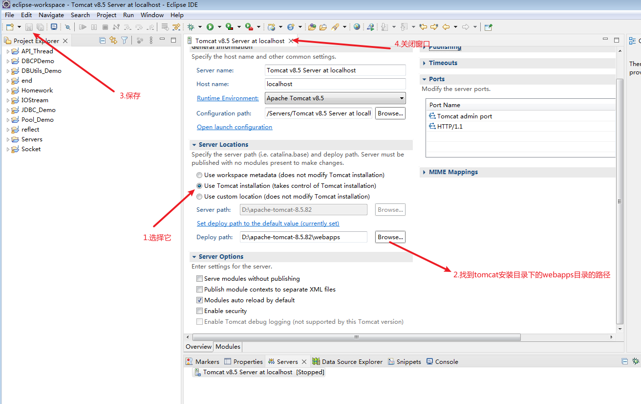The image size is (641, 404).
Task: Click the Save toolbar icon
Action: (29, 27)
